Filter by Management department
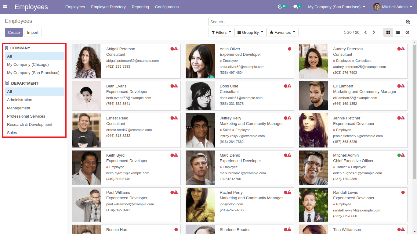This screenshot has height=234, width=417. [x=34, y=108]
